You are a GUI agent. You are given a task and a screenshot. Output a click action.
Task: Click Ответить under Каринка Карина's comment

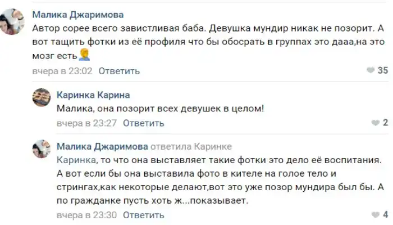143,123
